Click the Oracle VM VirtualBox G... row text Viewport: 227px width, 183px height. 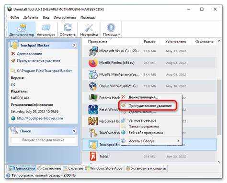click(x=119, y=86)
